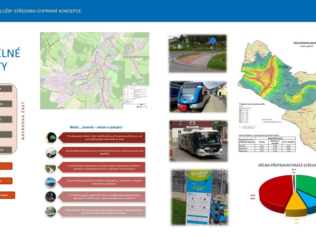Image resolution: width=316 pixels, height=237 pixels.
Task: Select the 'Komunikační síť města je dopravně' banner
Action: click(101, 212)
